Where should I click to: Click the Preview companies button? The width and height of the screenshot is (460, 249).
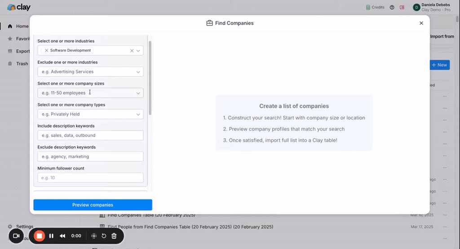[x=93, y=205]
